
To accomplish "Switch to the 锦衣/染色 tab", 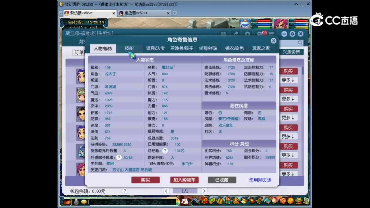I will click(234, 49).
